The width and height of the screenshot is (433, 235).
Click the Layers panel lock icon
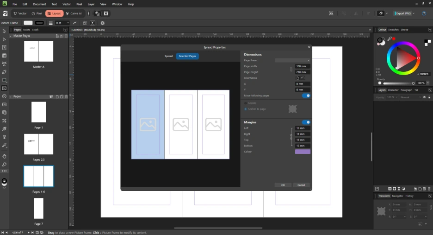pos(429,97)
